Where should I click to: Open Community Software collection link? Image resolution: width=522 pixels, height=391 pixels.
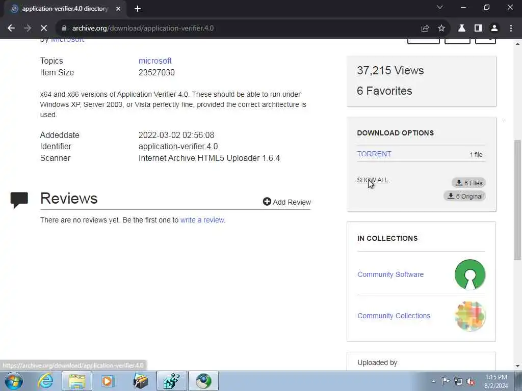390,274
